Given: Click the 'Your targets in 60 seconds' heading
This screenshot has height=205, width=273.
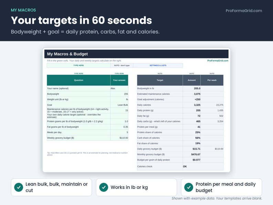Looking at the screenshot, I should click(81, 20).
